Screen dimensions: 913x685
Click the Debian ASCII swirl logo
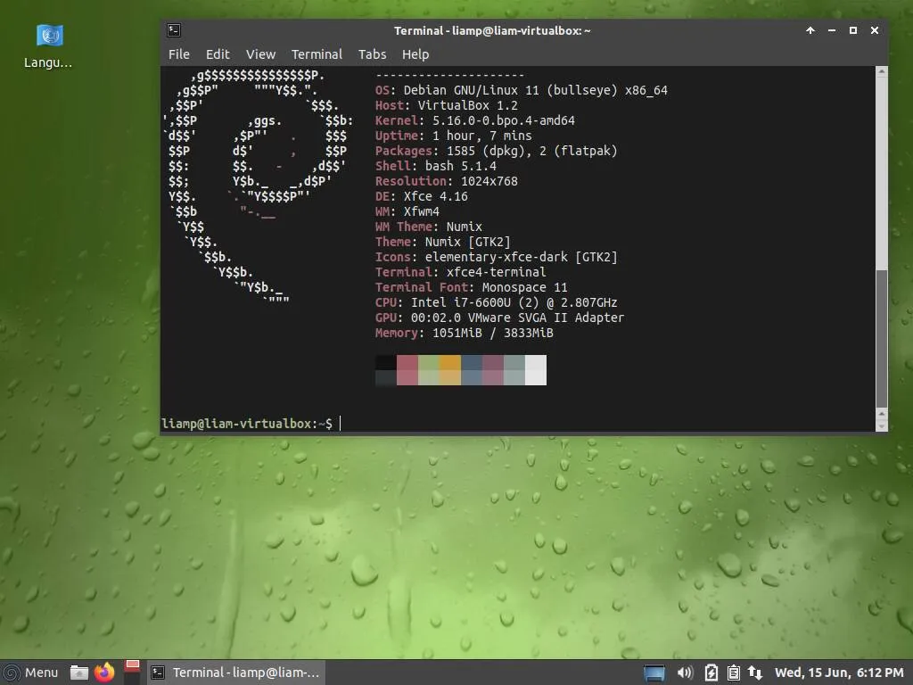coord(258,188)
